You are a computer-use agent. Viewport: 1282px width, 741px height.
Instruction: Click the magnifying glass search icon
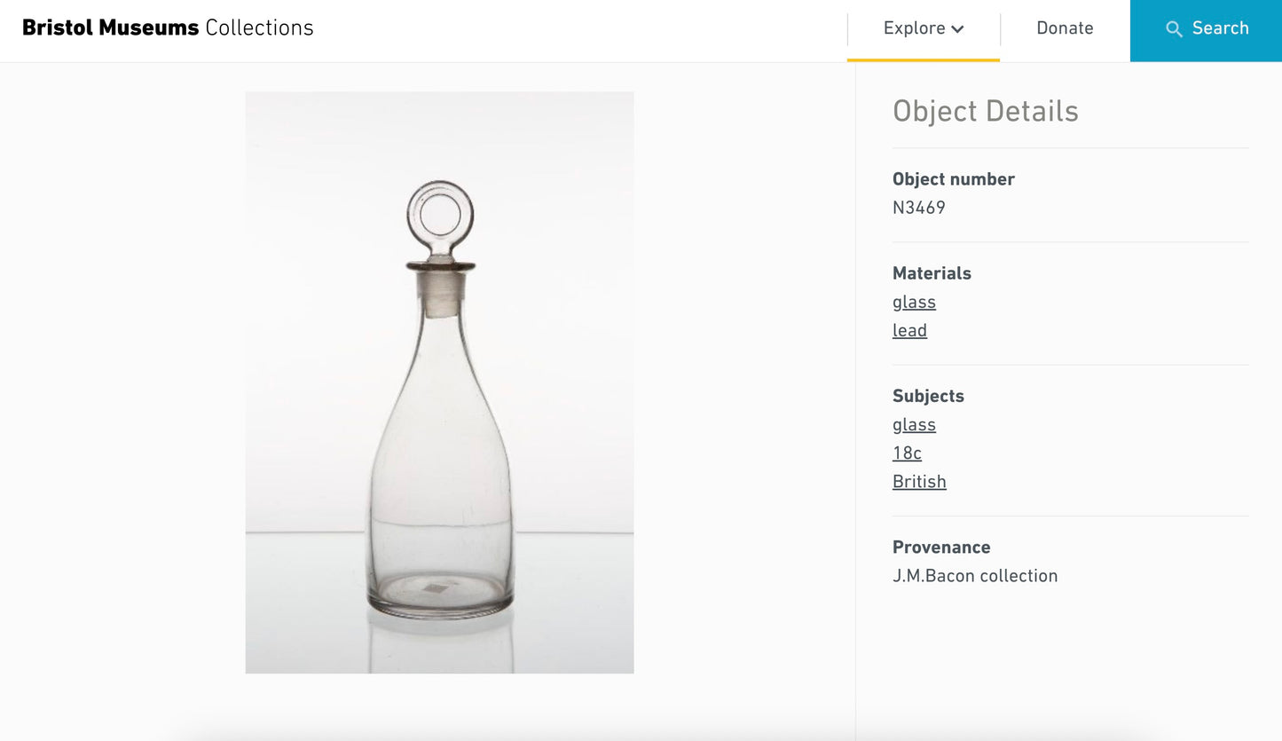point(1174,29)
